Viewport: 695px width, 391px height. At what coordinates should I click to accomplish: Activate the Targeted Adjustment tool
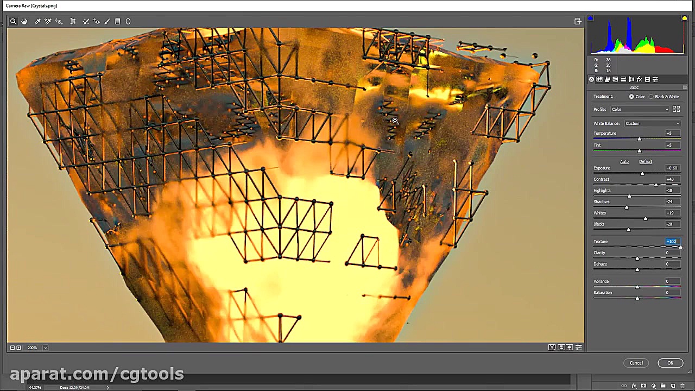[59, 22]
